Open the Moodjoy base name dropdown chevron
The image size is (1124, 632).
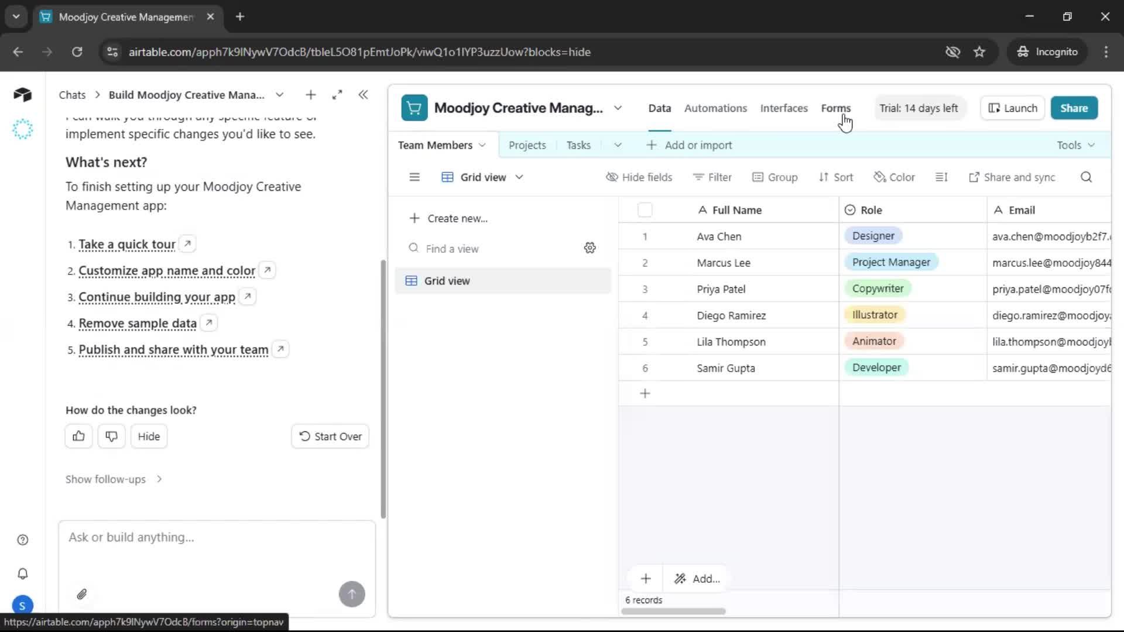point(618,108)
